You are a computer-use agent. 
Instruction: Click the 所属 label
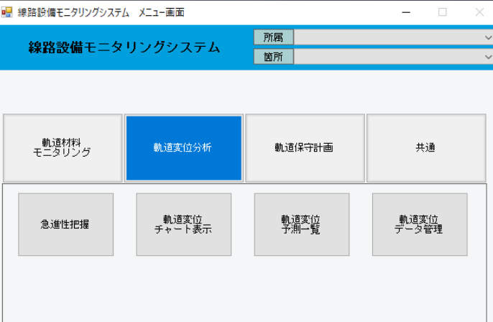(274, 37)
